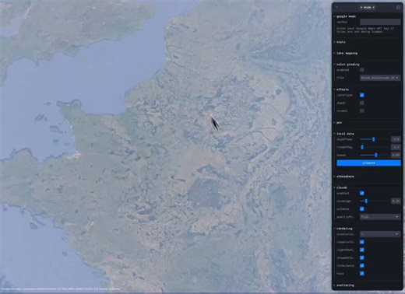Open the resolutionScale dropdown
Screen dimensions: 405x294
tap(380, 234)
